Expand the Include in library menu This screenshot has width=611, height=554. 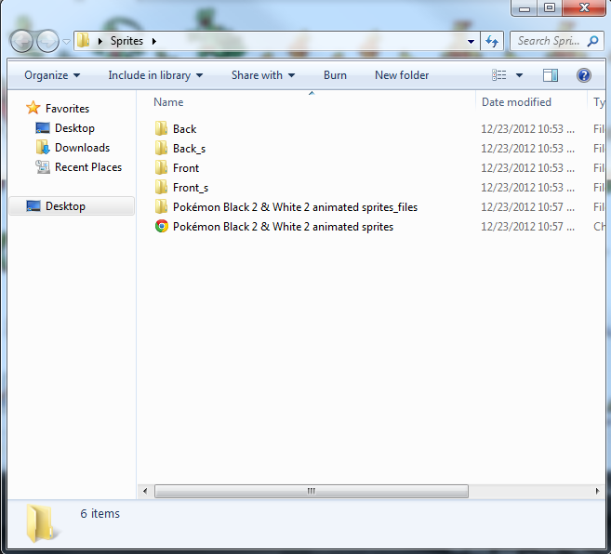click(x=154, y=75)
